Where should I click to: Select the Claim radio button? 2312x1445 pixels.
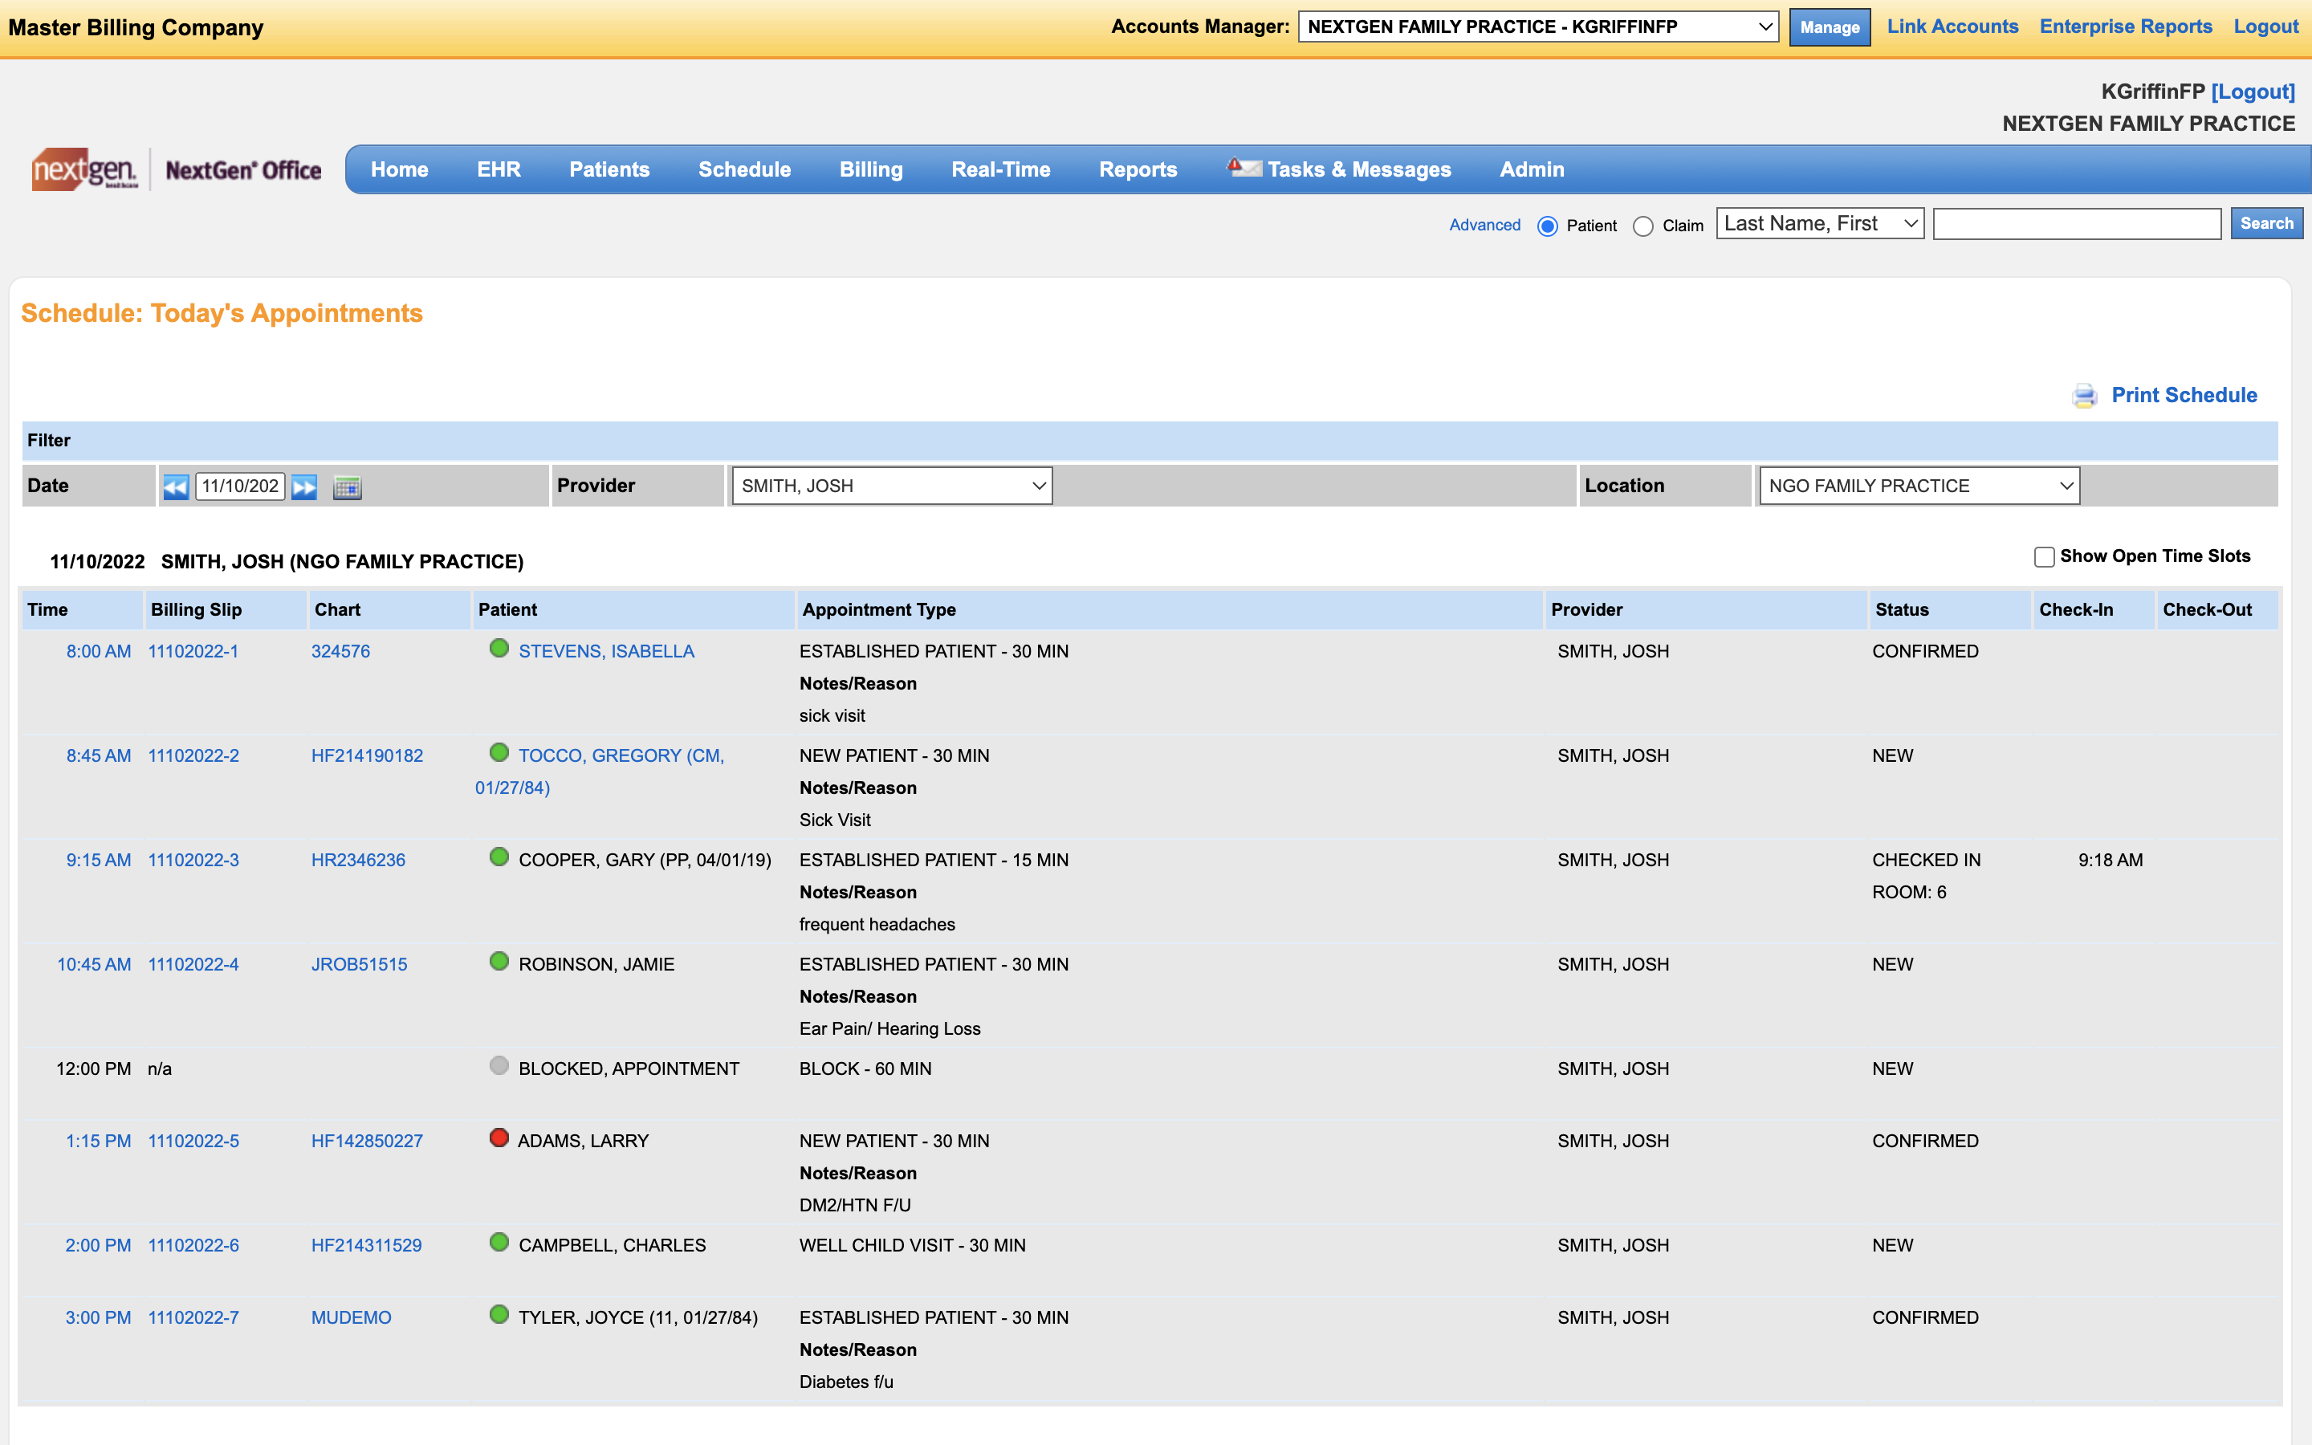[x=1643, y=226]
